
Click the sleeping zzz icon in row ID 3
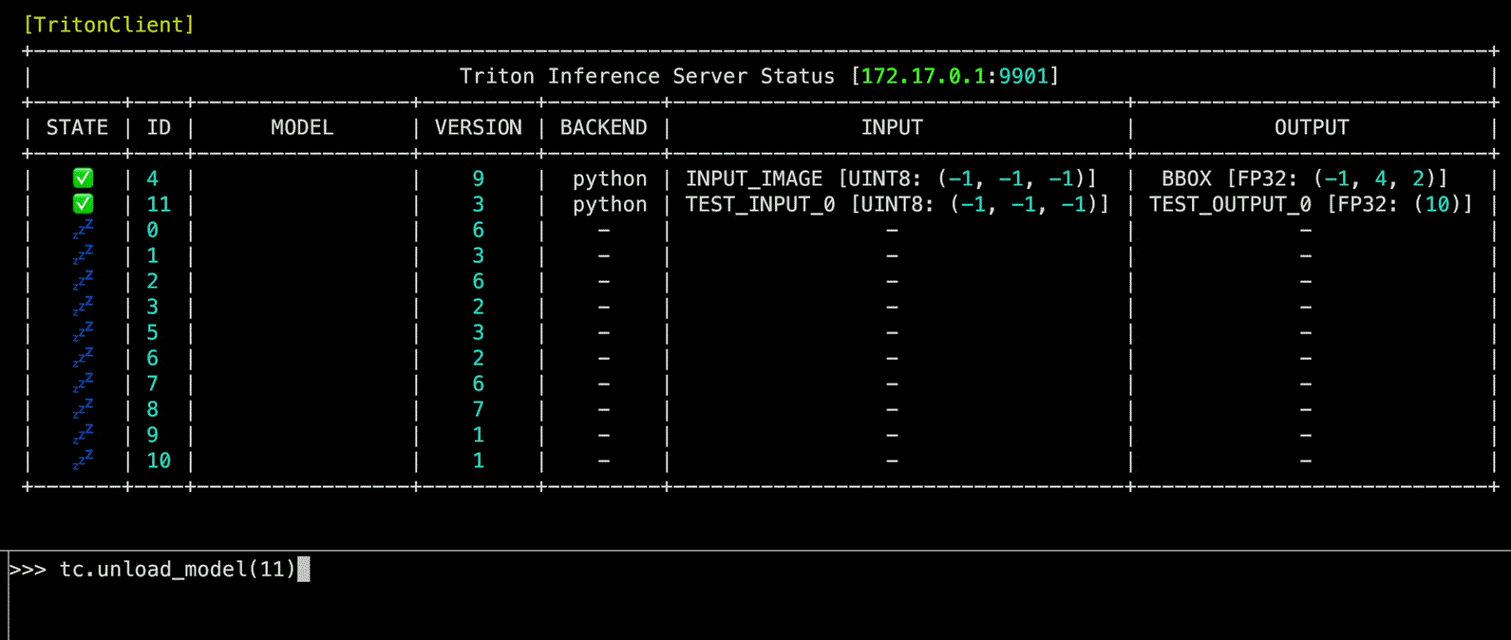[x=84, y=306]
